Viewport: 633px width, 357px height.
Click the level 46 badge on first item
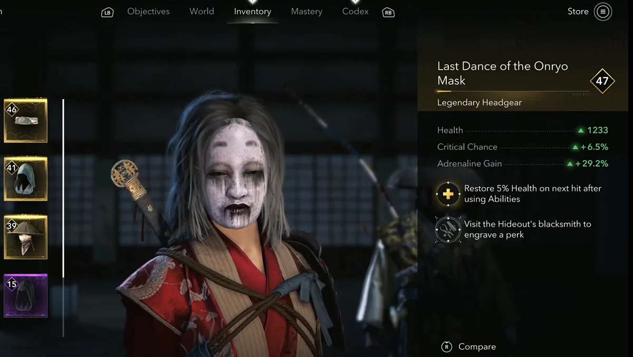coord(12,109)
